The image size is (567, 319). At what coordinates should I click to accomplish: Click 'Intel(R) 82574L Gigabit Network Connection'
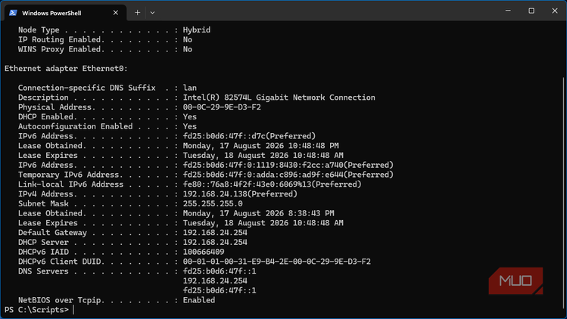[x=279, y=98]
